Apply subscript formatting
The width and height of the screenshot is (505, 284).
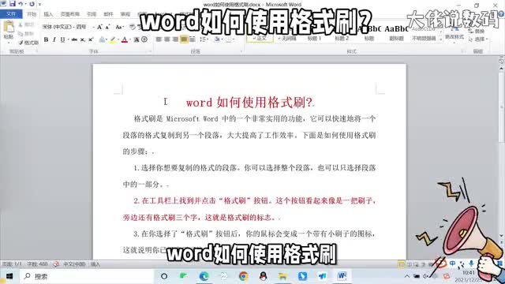click(83, 39)
